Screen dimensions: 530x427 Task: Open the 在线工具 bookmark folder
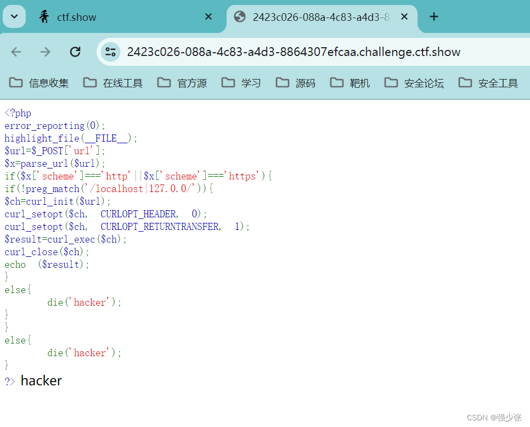(x=113, y=83)
